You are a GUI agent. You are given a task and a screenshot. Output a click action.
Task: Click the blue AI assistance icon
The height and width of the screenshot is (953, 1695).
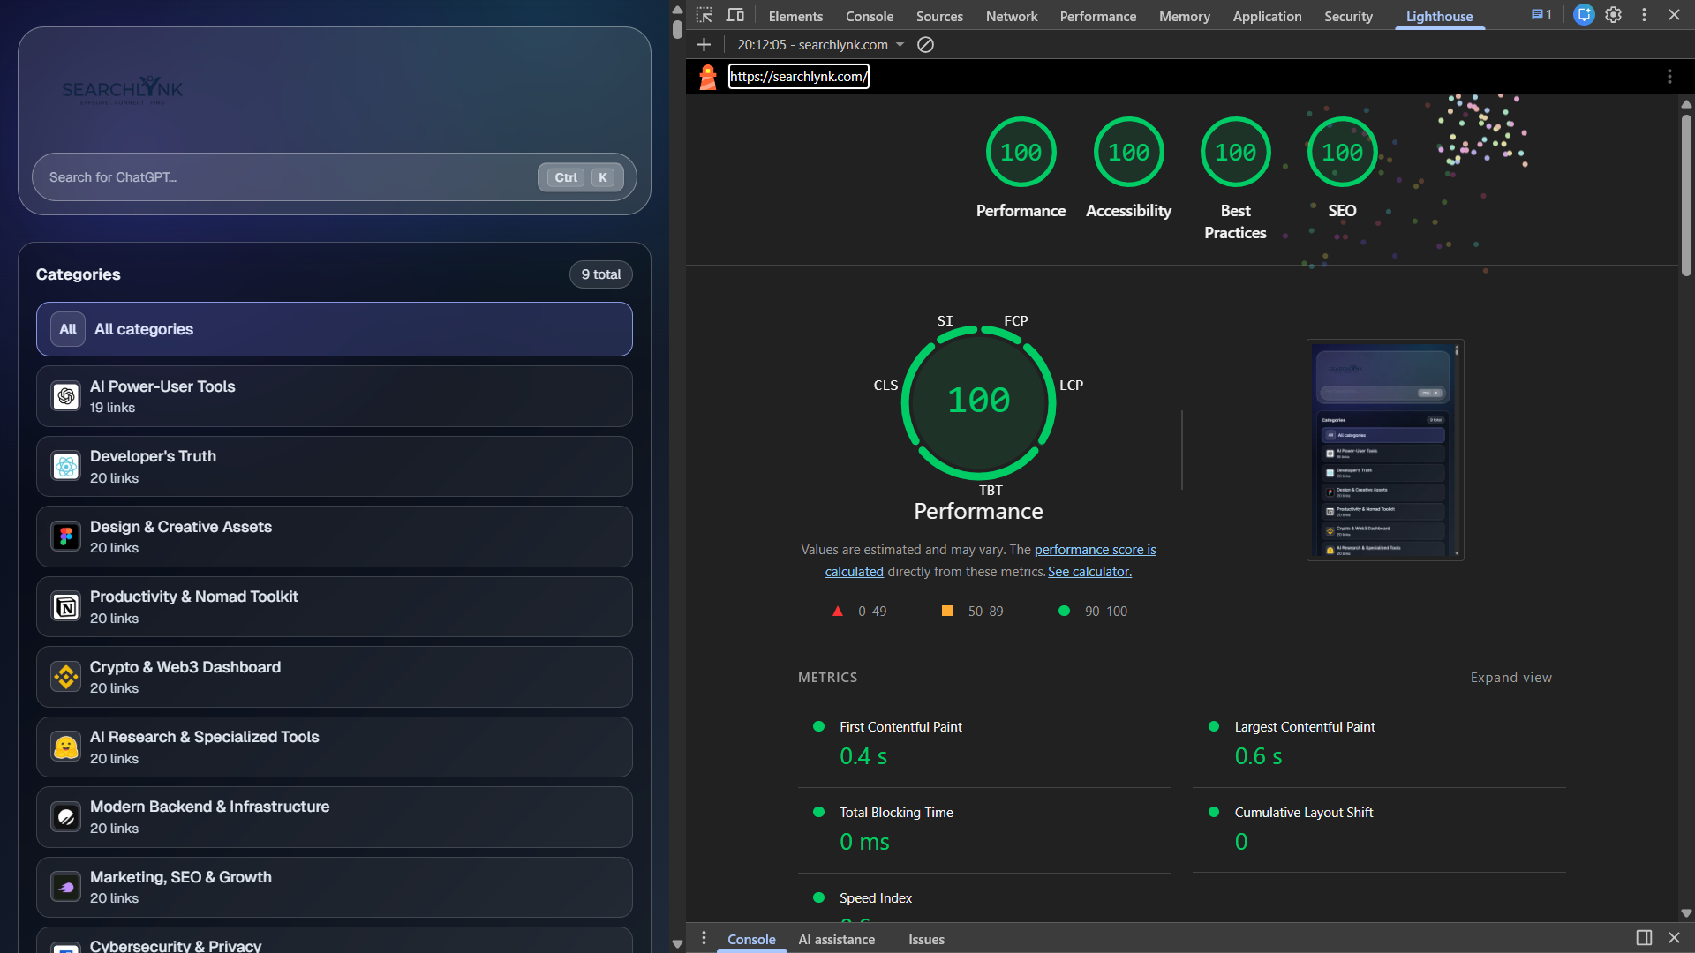[1584, 15]
